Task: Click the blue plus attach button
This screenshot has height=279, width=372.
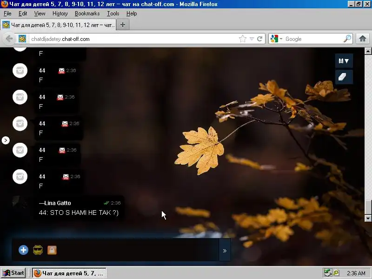Action: [23, 250]
